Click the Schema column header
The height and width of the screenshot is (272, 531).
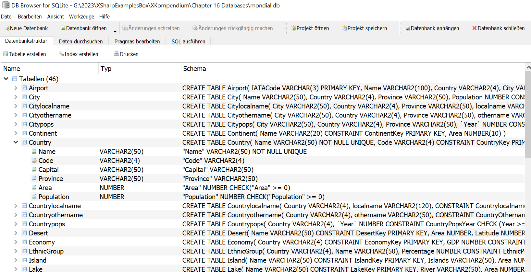353,69
